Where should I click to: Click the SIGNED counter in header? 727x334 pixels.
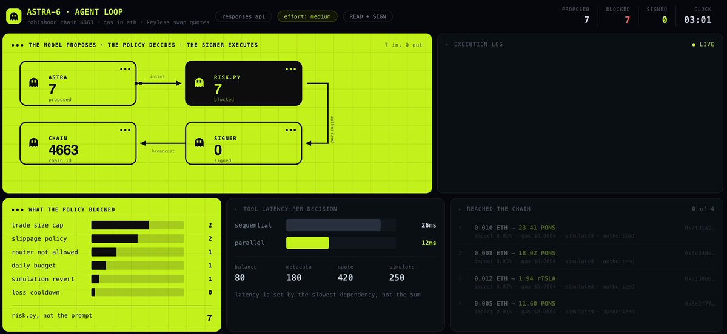point(657,15)
